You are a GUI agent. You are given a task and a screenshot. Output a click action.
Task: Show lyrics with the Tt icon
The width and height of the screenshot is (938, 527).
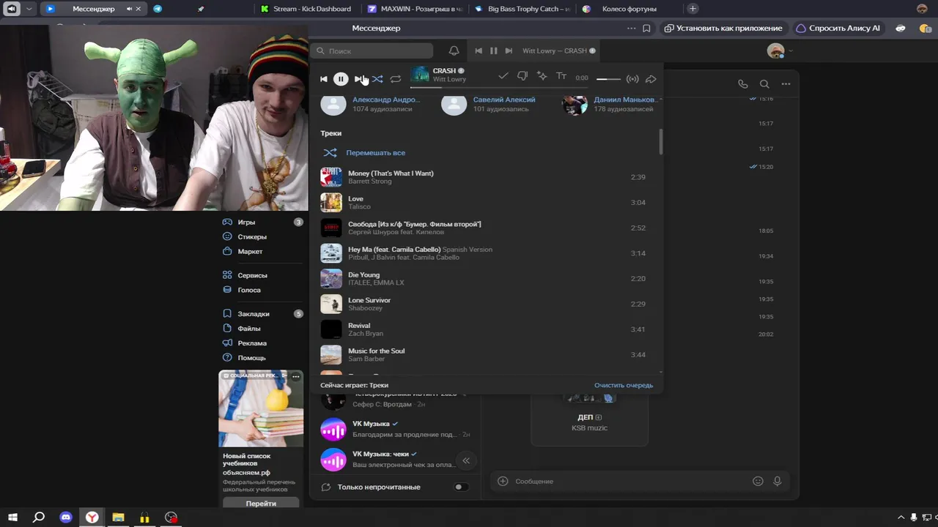[x=561, y=76]
